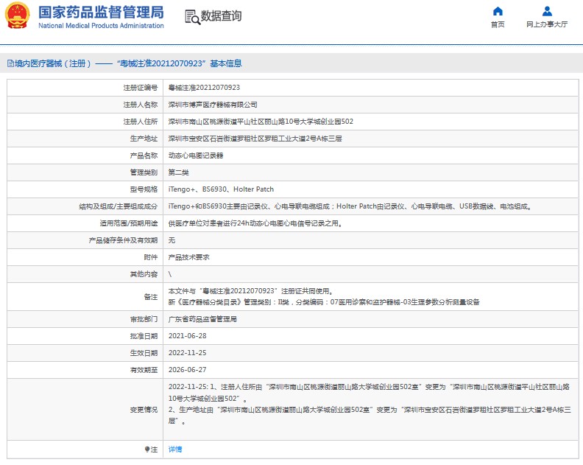Screen dimensions: 583x465
Task: Click the 审批部门 row label
Action: [x=144, y=319]
